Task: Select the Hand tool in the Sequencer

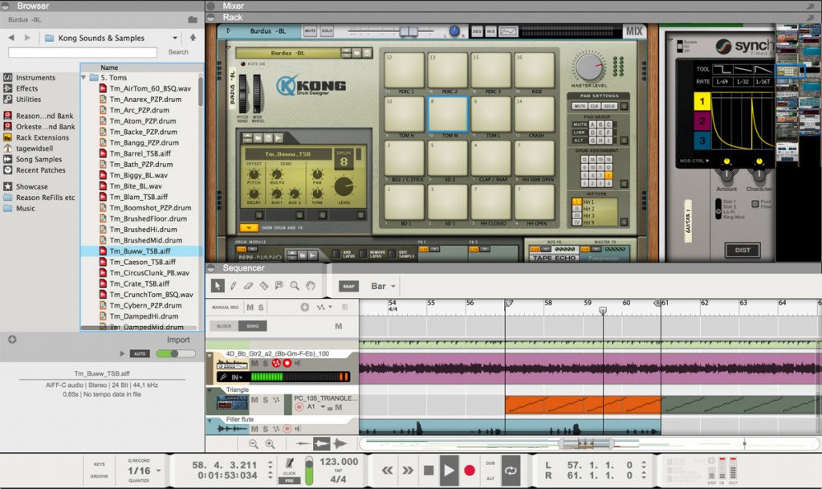Action: (x=312, y=286)
